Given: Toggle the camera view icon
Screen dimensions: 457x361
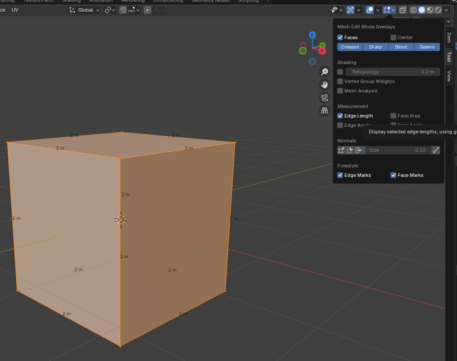Looking at the screenshot, I should [x=325, y=98].
